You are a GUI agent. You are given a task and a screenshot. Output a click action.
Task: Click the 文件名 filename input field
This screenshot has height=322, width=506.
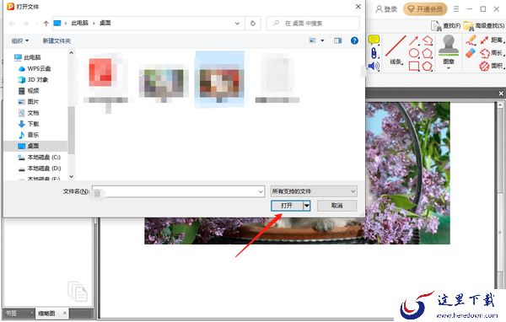click(178, 191)
